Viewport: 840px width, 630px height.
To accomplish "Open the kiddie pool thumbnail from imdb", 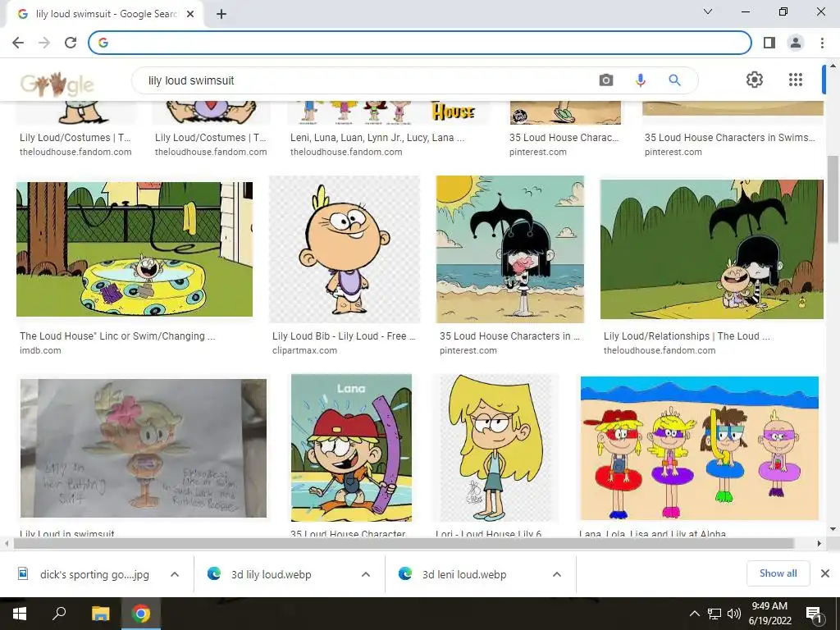I will [135, 249].
